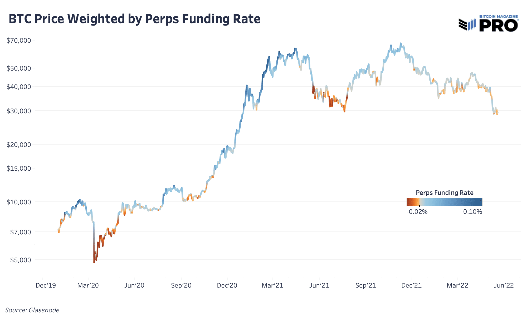Click the Source: Glassnode caption
The width and height of the screenshot is (527, 316).
coord(32,310)
